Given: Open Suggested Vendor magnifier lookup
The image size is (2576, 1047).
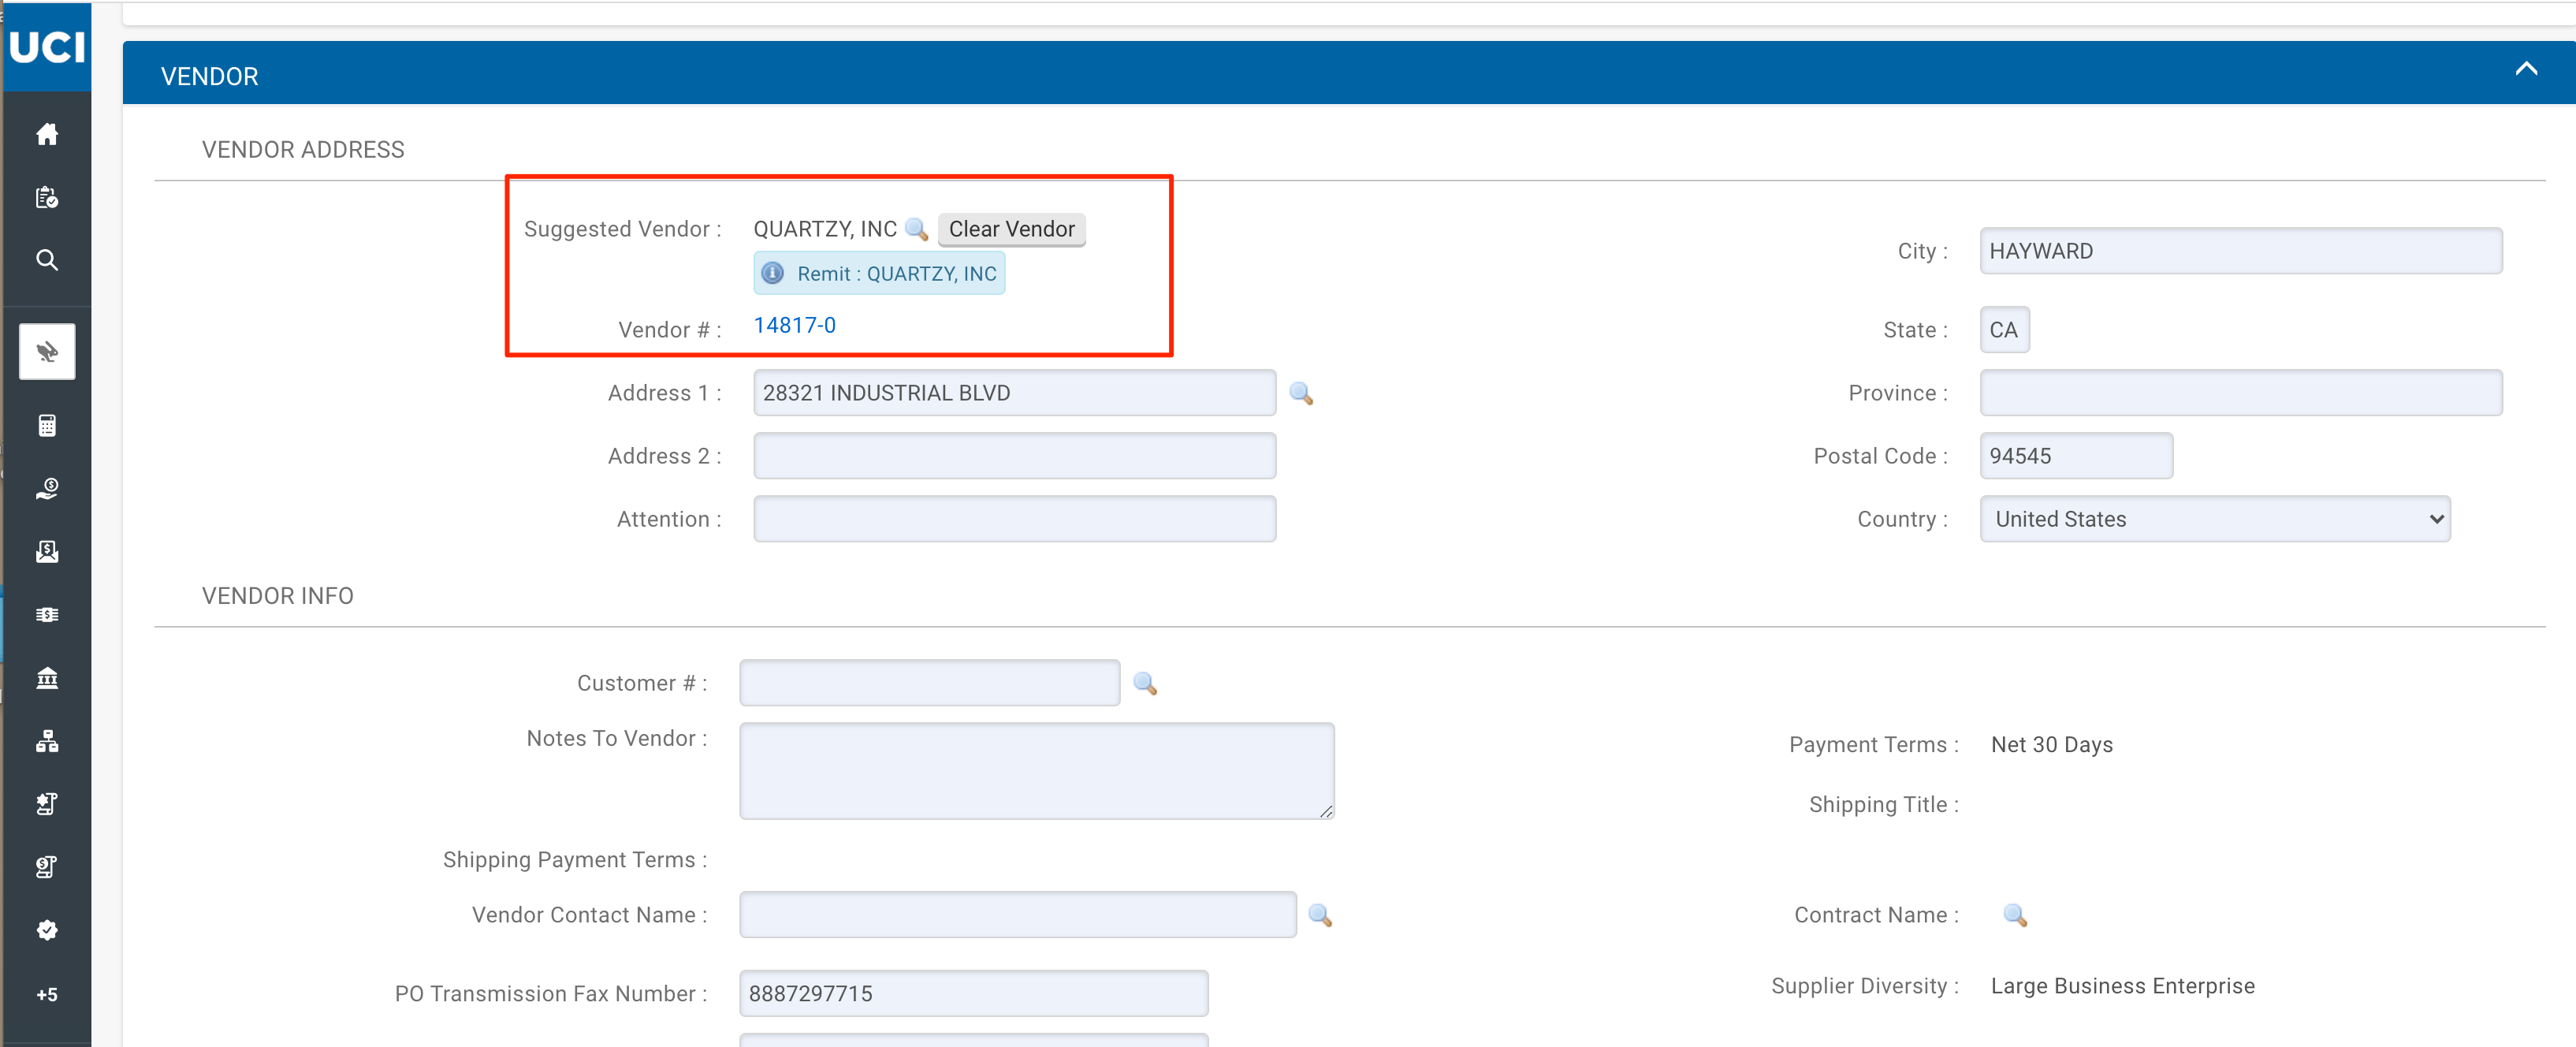Looking at the screenshot, I should click(916, 229).
